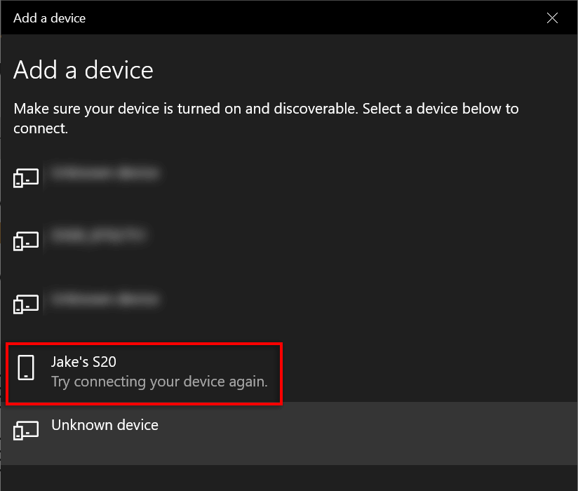
Task: Click the icon beside the visible Unknown device
Action: [26, 430]
